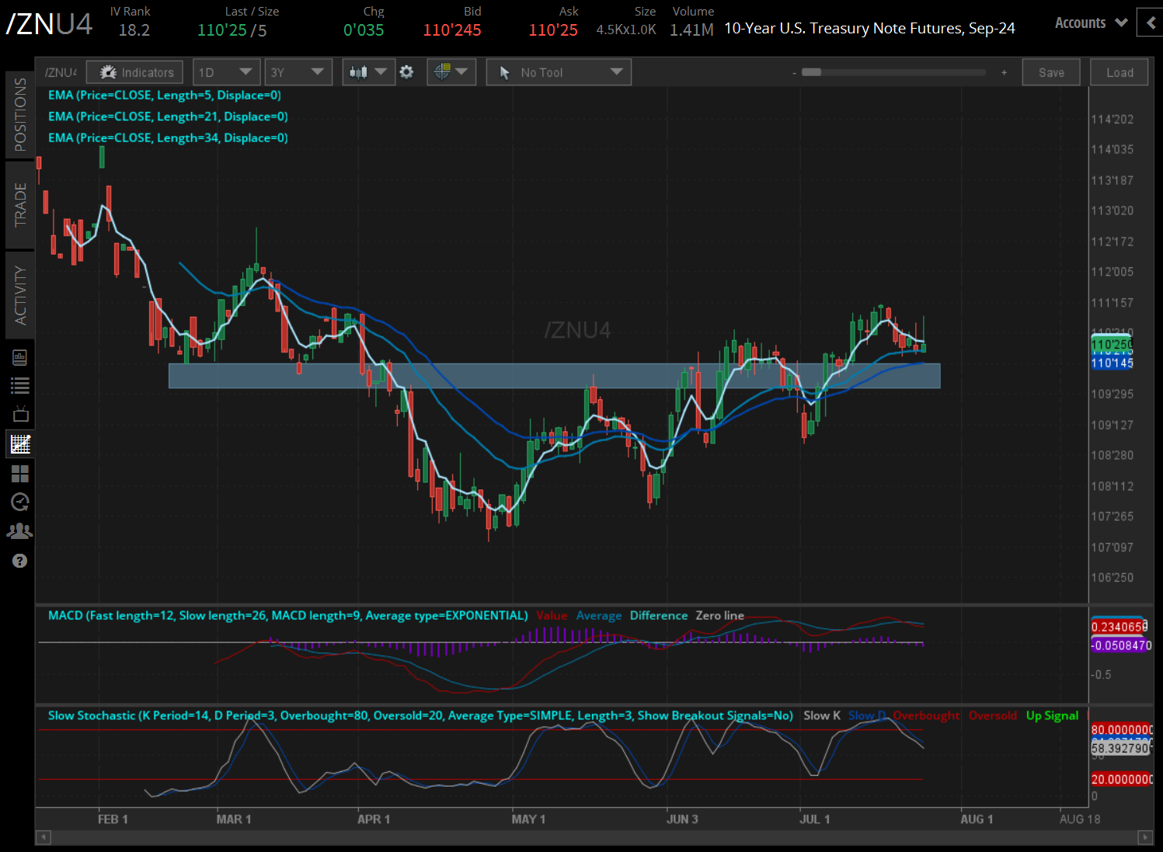The image size is (1163, 852).
Task: Click the Save chart button
Action: [x=1050, y=71]
